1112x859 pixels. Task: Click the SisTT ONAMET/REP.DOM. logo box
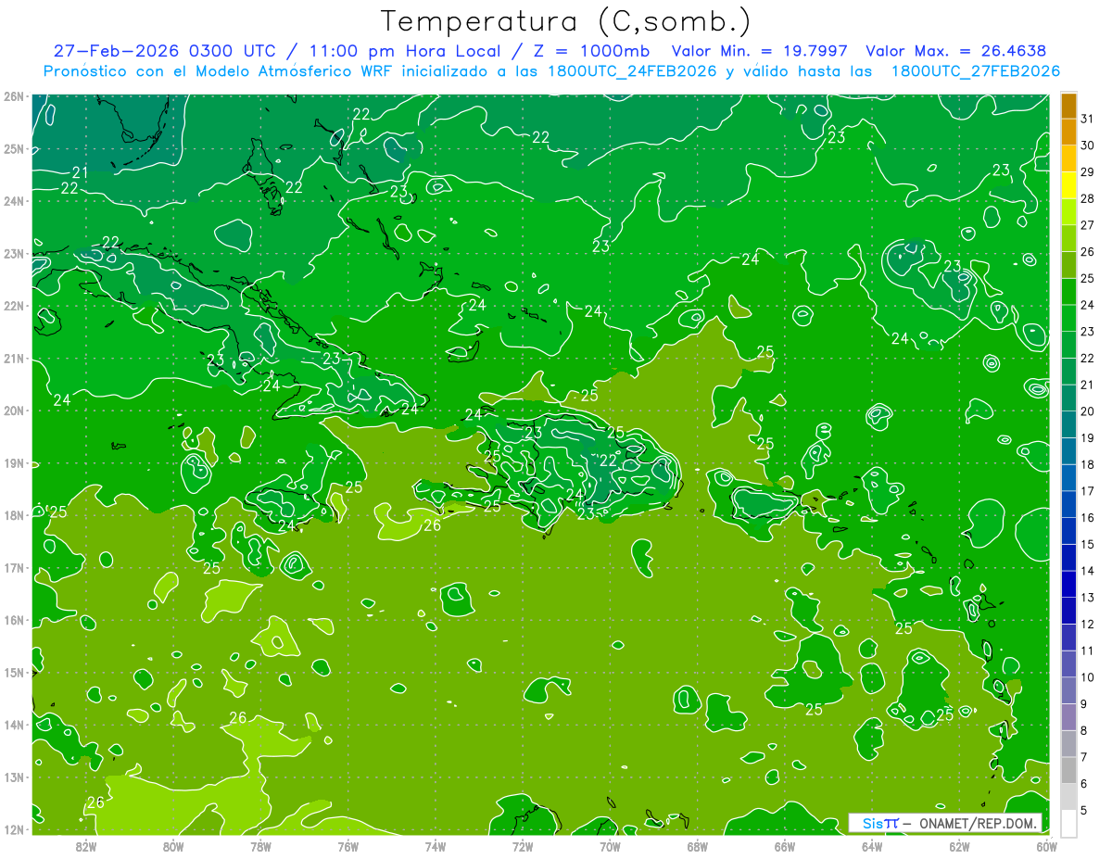point(945,823)
